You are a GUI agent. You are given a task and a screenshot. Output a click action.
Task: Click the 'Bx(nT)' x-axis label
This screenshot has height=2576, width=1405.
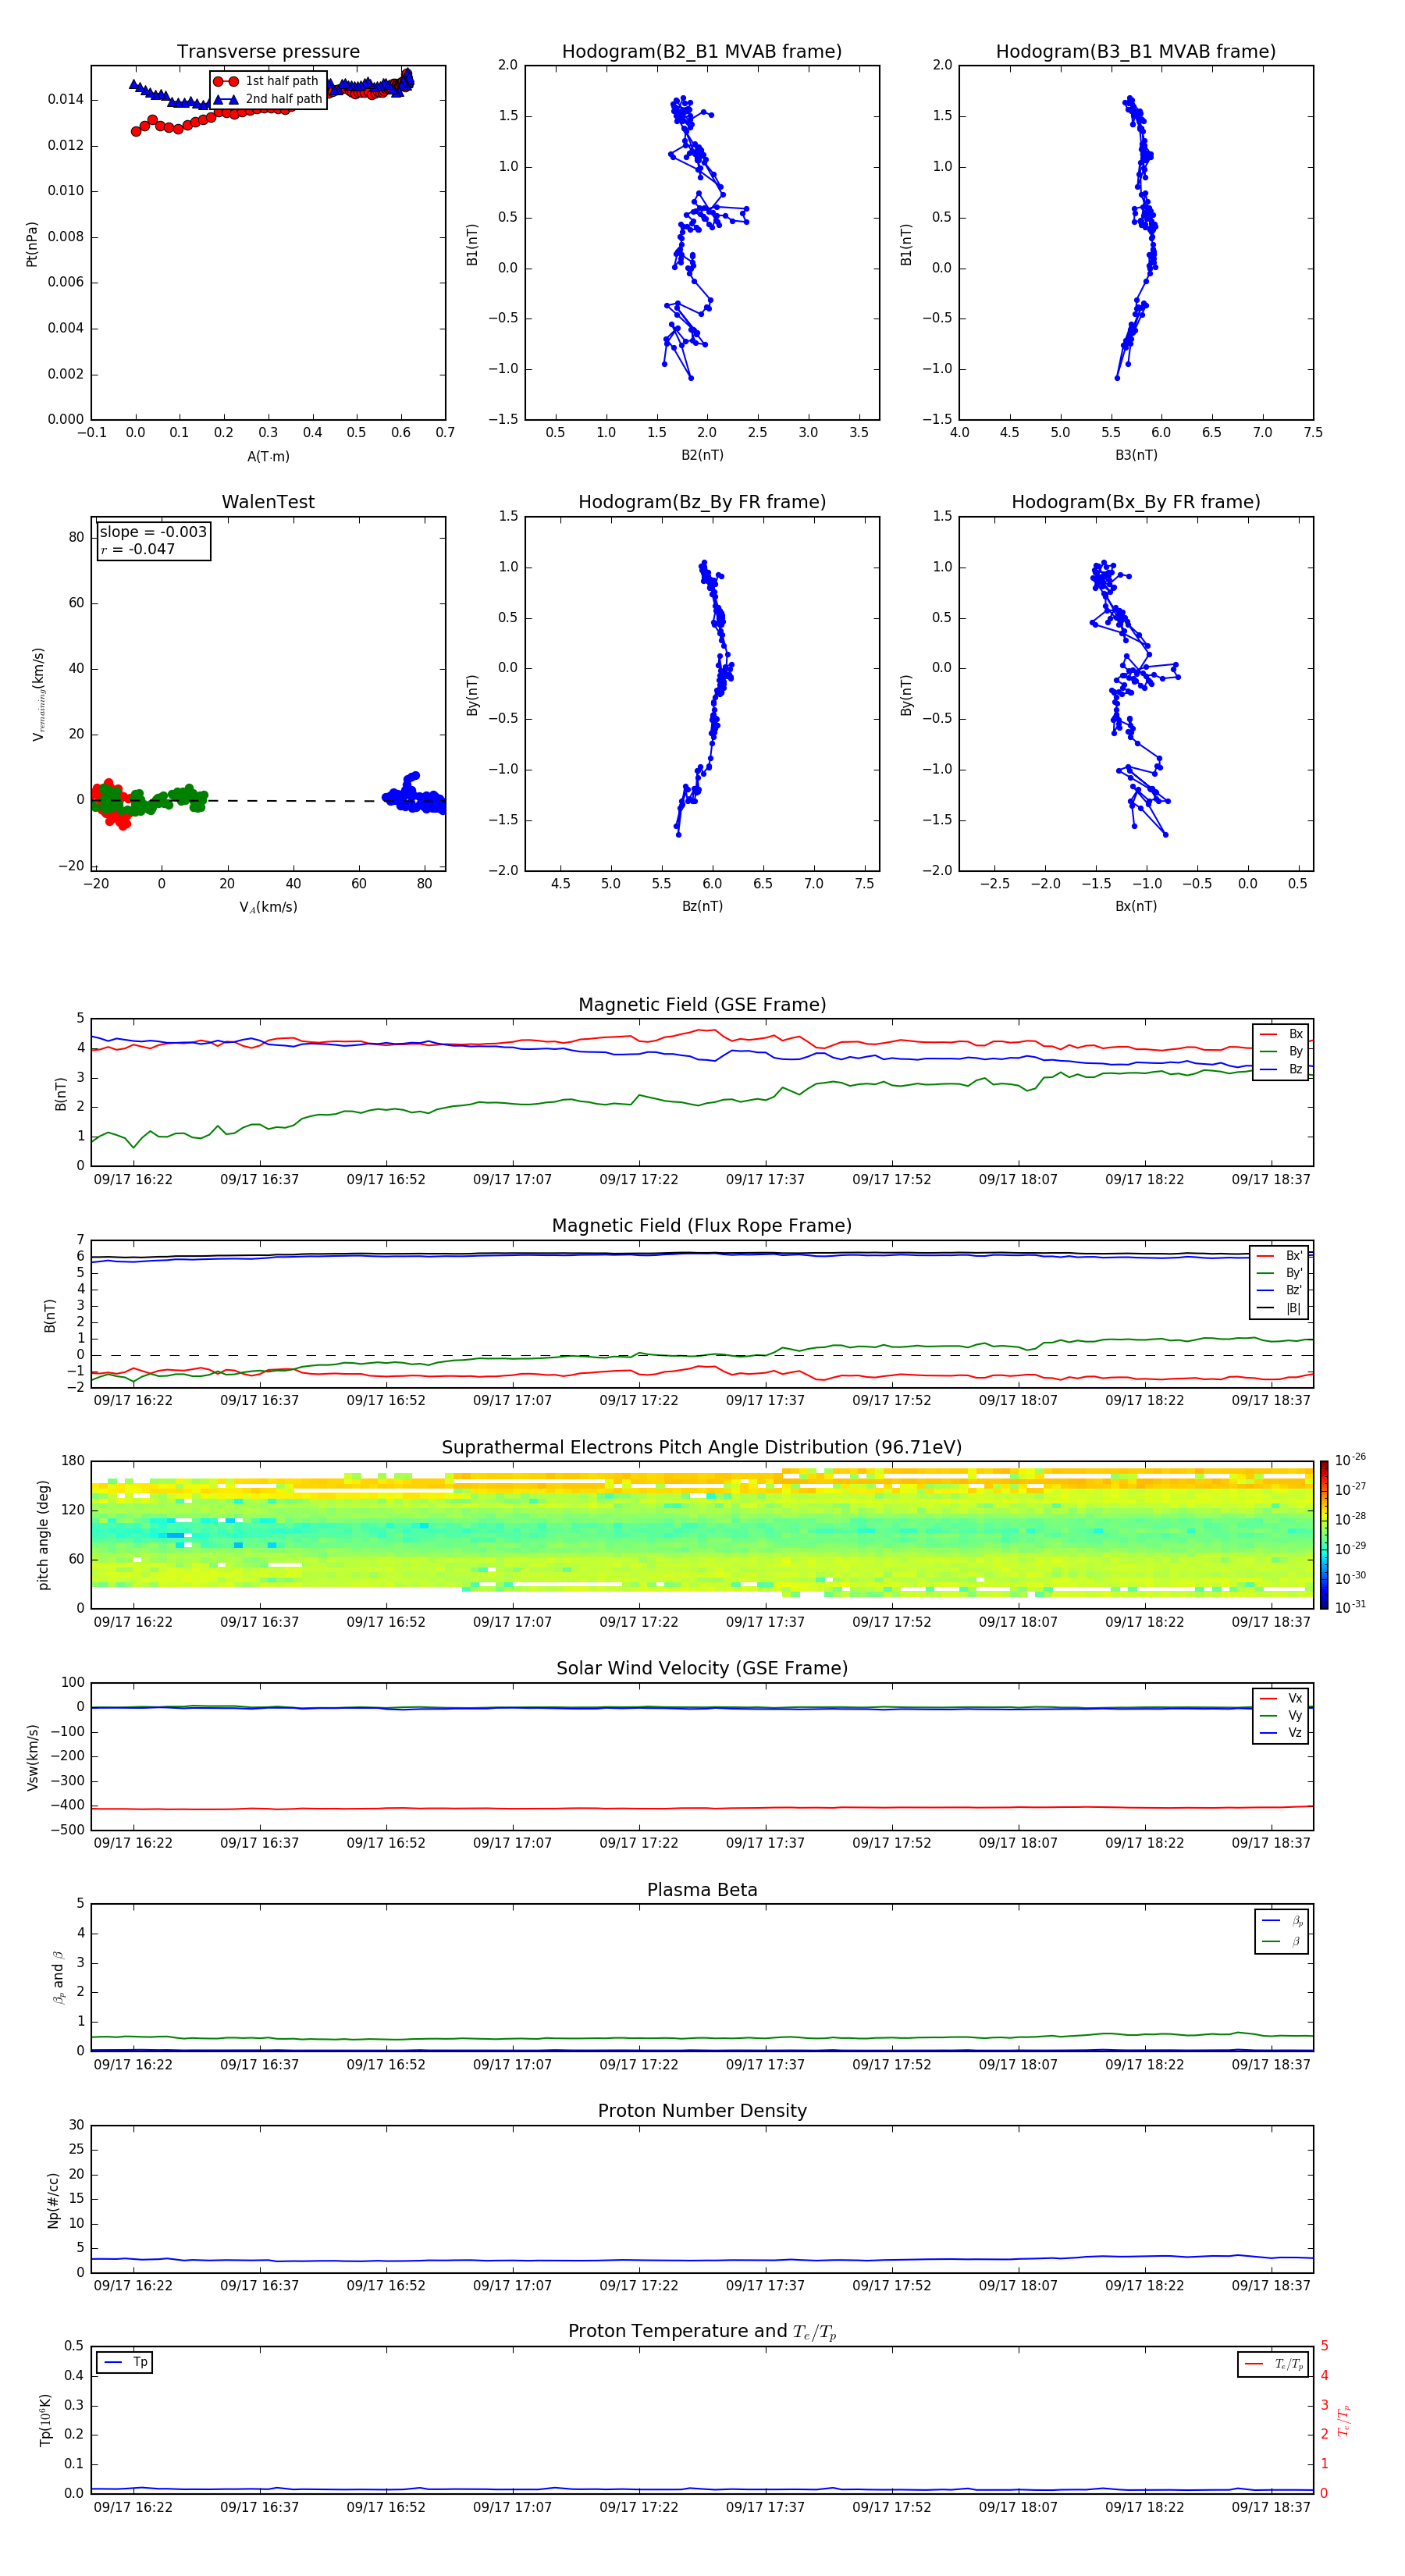(x=1136, y=906)
